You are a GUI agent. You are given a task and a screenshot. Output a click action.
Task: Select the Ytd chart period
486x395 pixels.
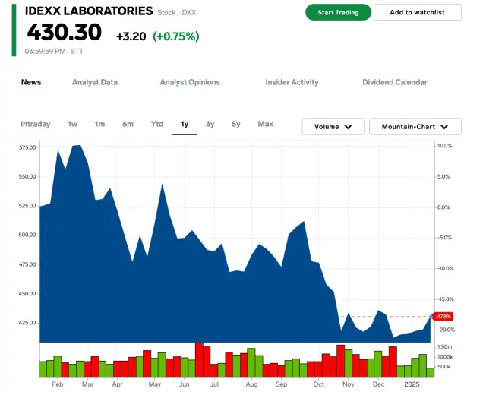(157, 124)
